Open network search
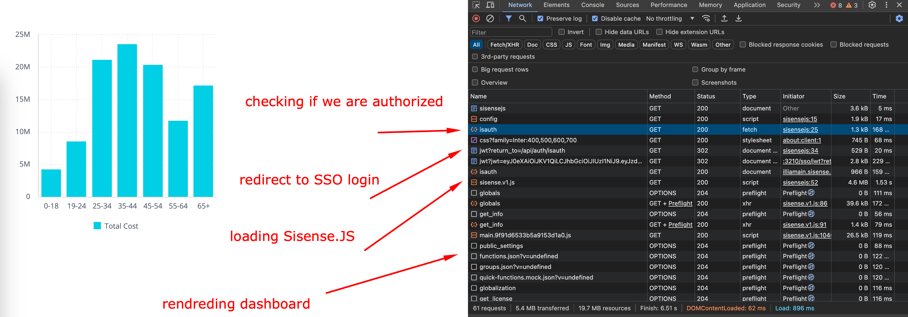 pyautogui.click(x=523, y=18)
